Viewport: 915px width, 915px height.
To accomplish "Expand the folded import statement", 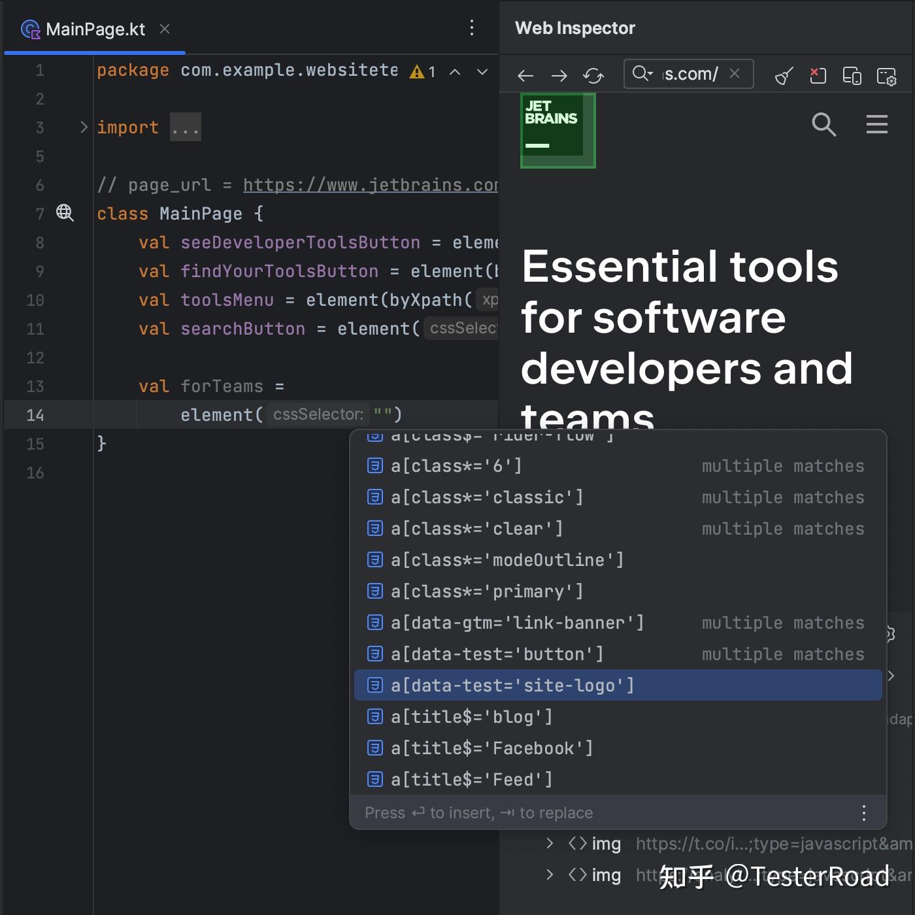I will (186, 127).
